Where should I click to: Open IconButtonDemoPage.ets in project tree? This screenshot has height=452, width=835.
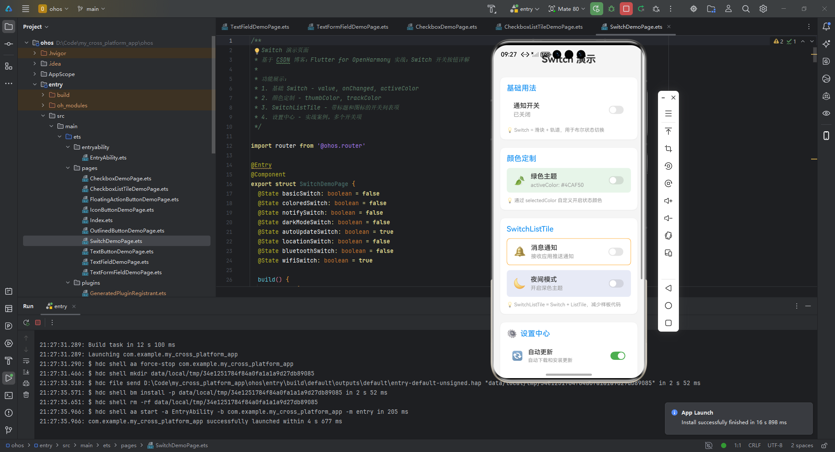121,209
